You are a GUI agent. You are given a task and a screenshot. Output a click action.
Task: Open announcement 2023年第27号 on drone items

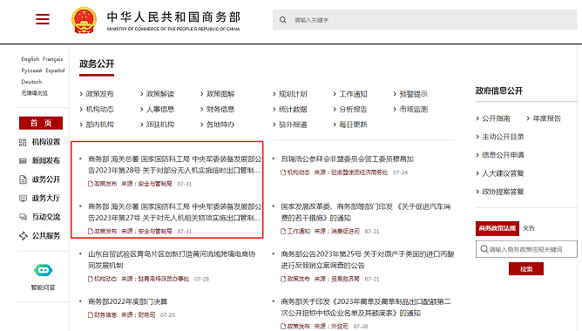point(174,213)
